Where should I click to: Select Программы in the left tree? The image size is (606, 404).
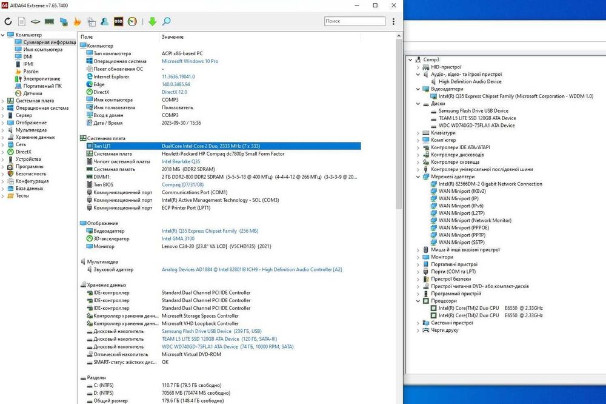pyautogui.click(x=29, y=166)
